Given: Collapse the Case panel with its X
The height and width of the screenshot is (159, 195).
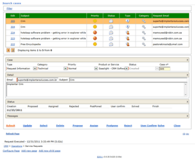Looking at the screenshot, I should click(x=187, y=60).
